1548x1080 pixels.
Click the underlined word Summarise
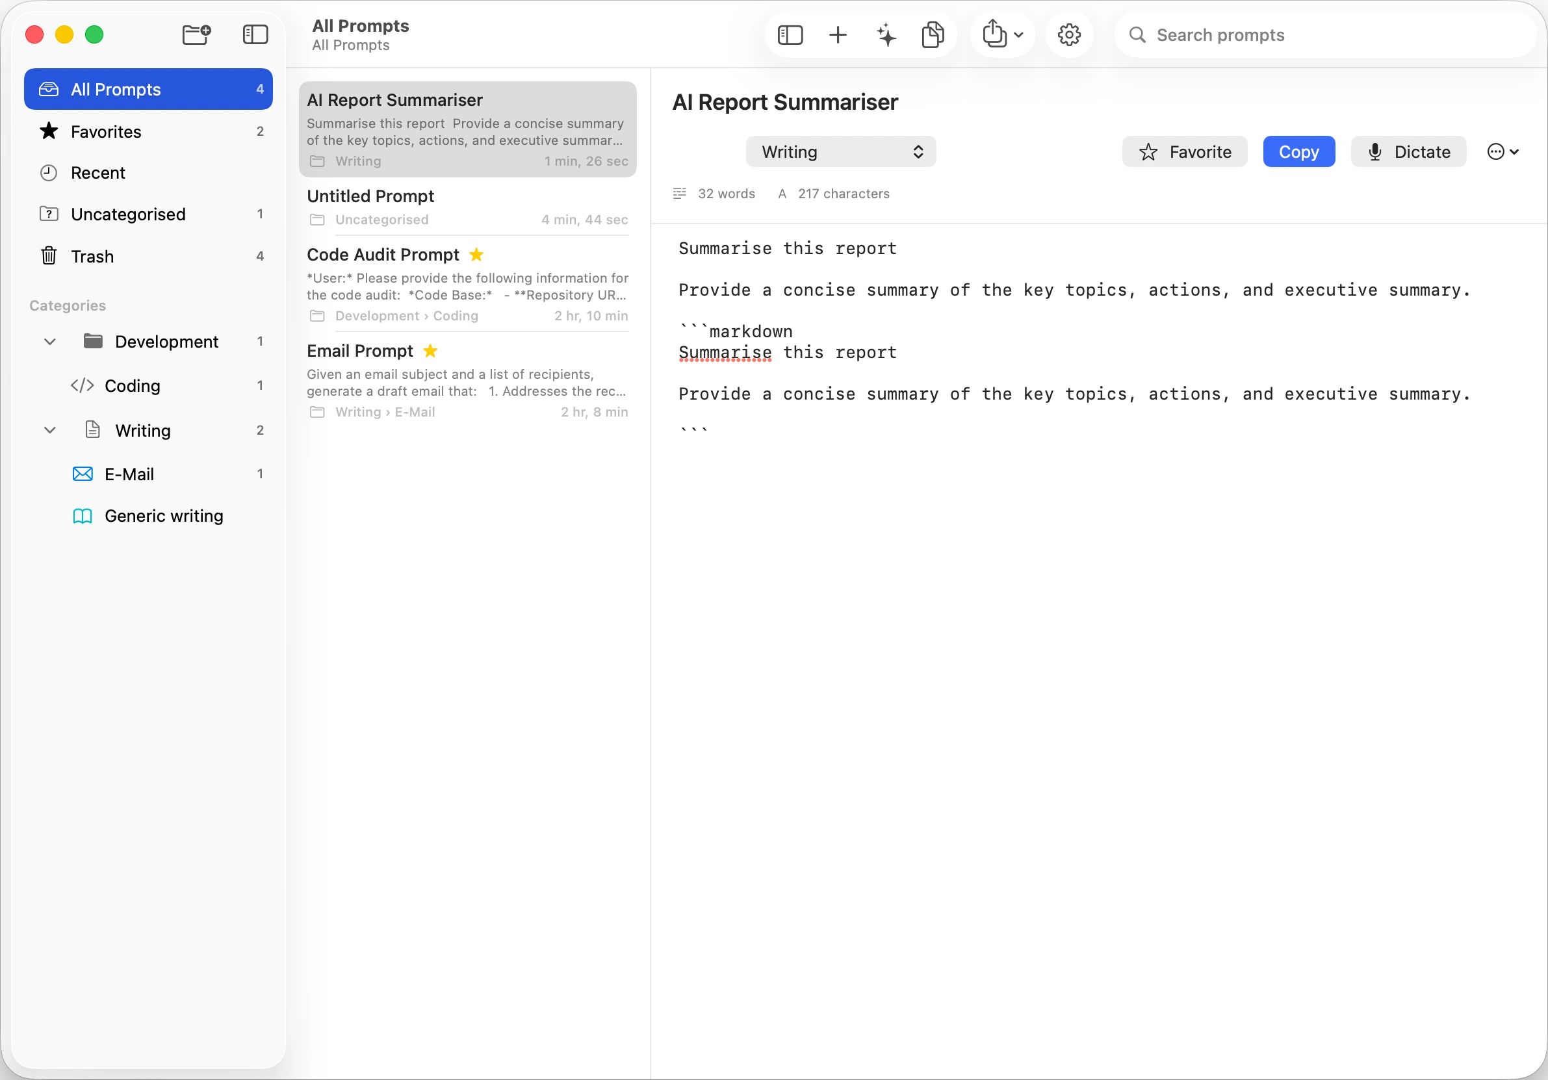(x=725, y=352)
